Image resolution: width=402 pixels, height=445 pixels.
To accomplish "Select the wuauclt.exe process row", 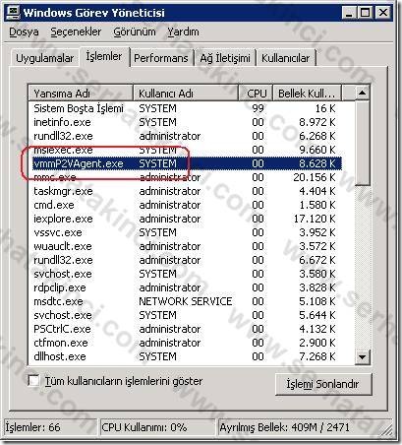I will point(185,246).
